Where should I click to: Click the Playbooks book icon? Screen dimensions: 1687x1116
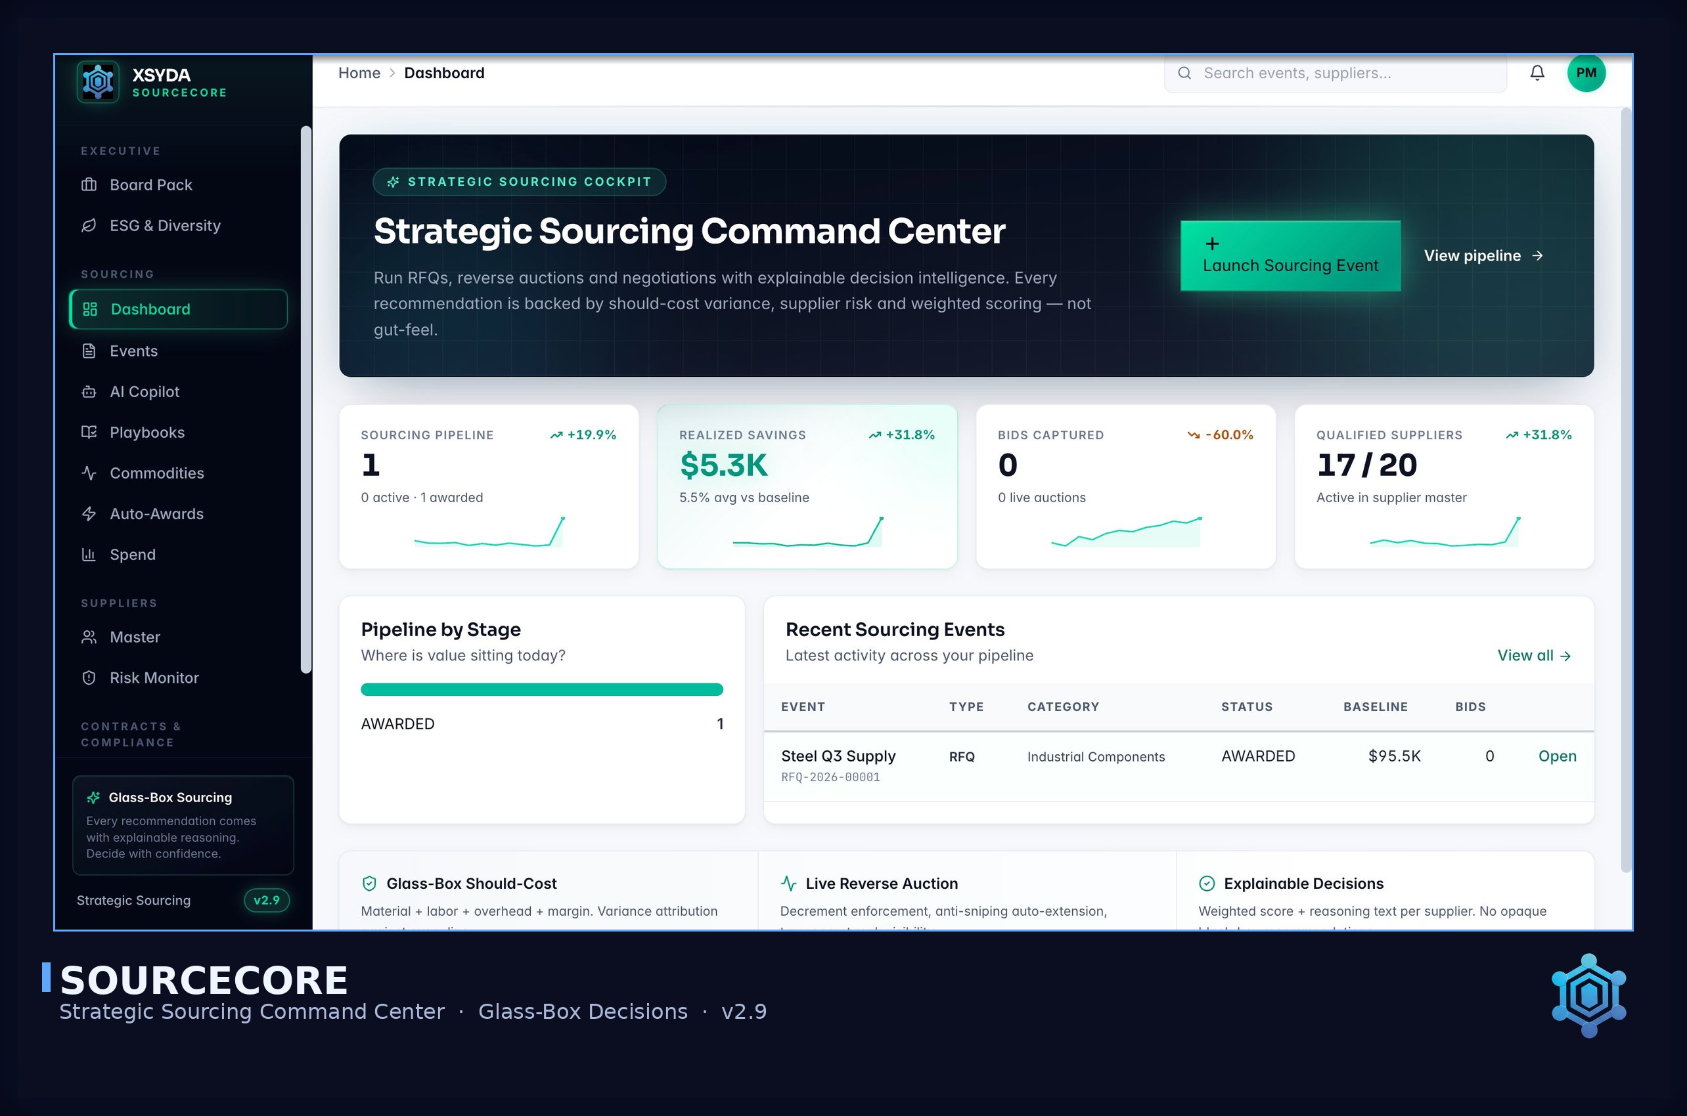coord(89,432)
